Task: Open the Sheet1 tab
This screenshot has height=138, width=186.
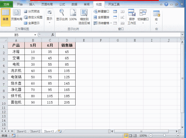Action: click(22, 131)
